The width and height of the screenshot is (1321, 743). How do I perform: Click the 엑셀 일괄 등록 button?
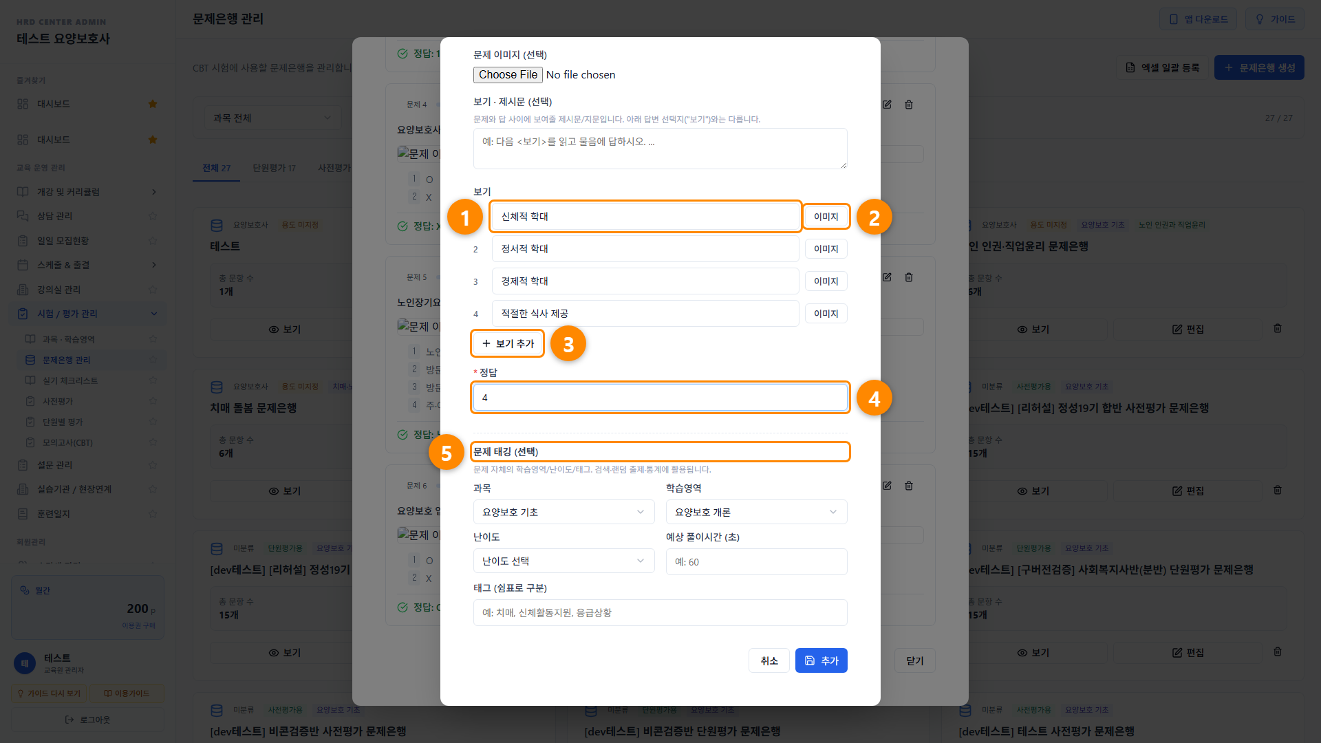[1162, 67]
